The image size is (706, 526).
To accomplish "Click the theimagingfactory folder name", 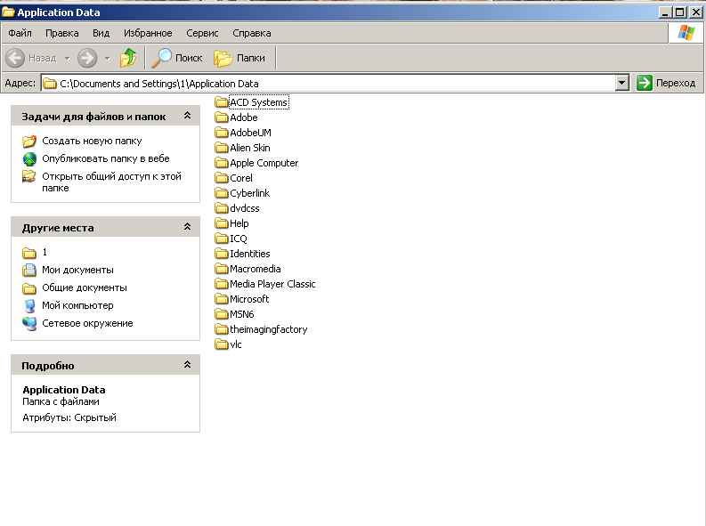I will click(268, 329).
